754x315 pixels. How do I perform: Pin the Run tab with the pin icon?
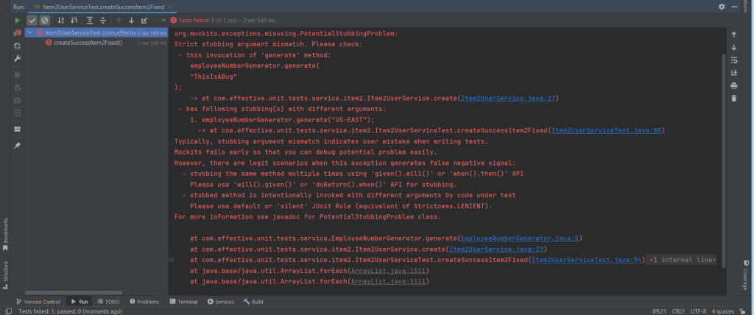click(17, 145)
